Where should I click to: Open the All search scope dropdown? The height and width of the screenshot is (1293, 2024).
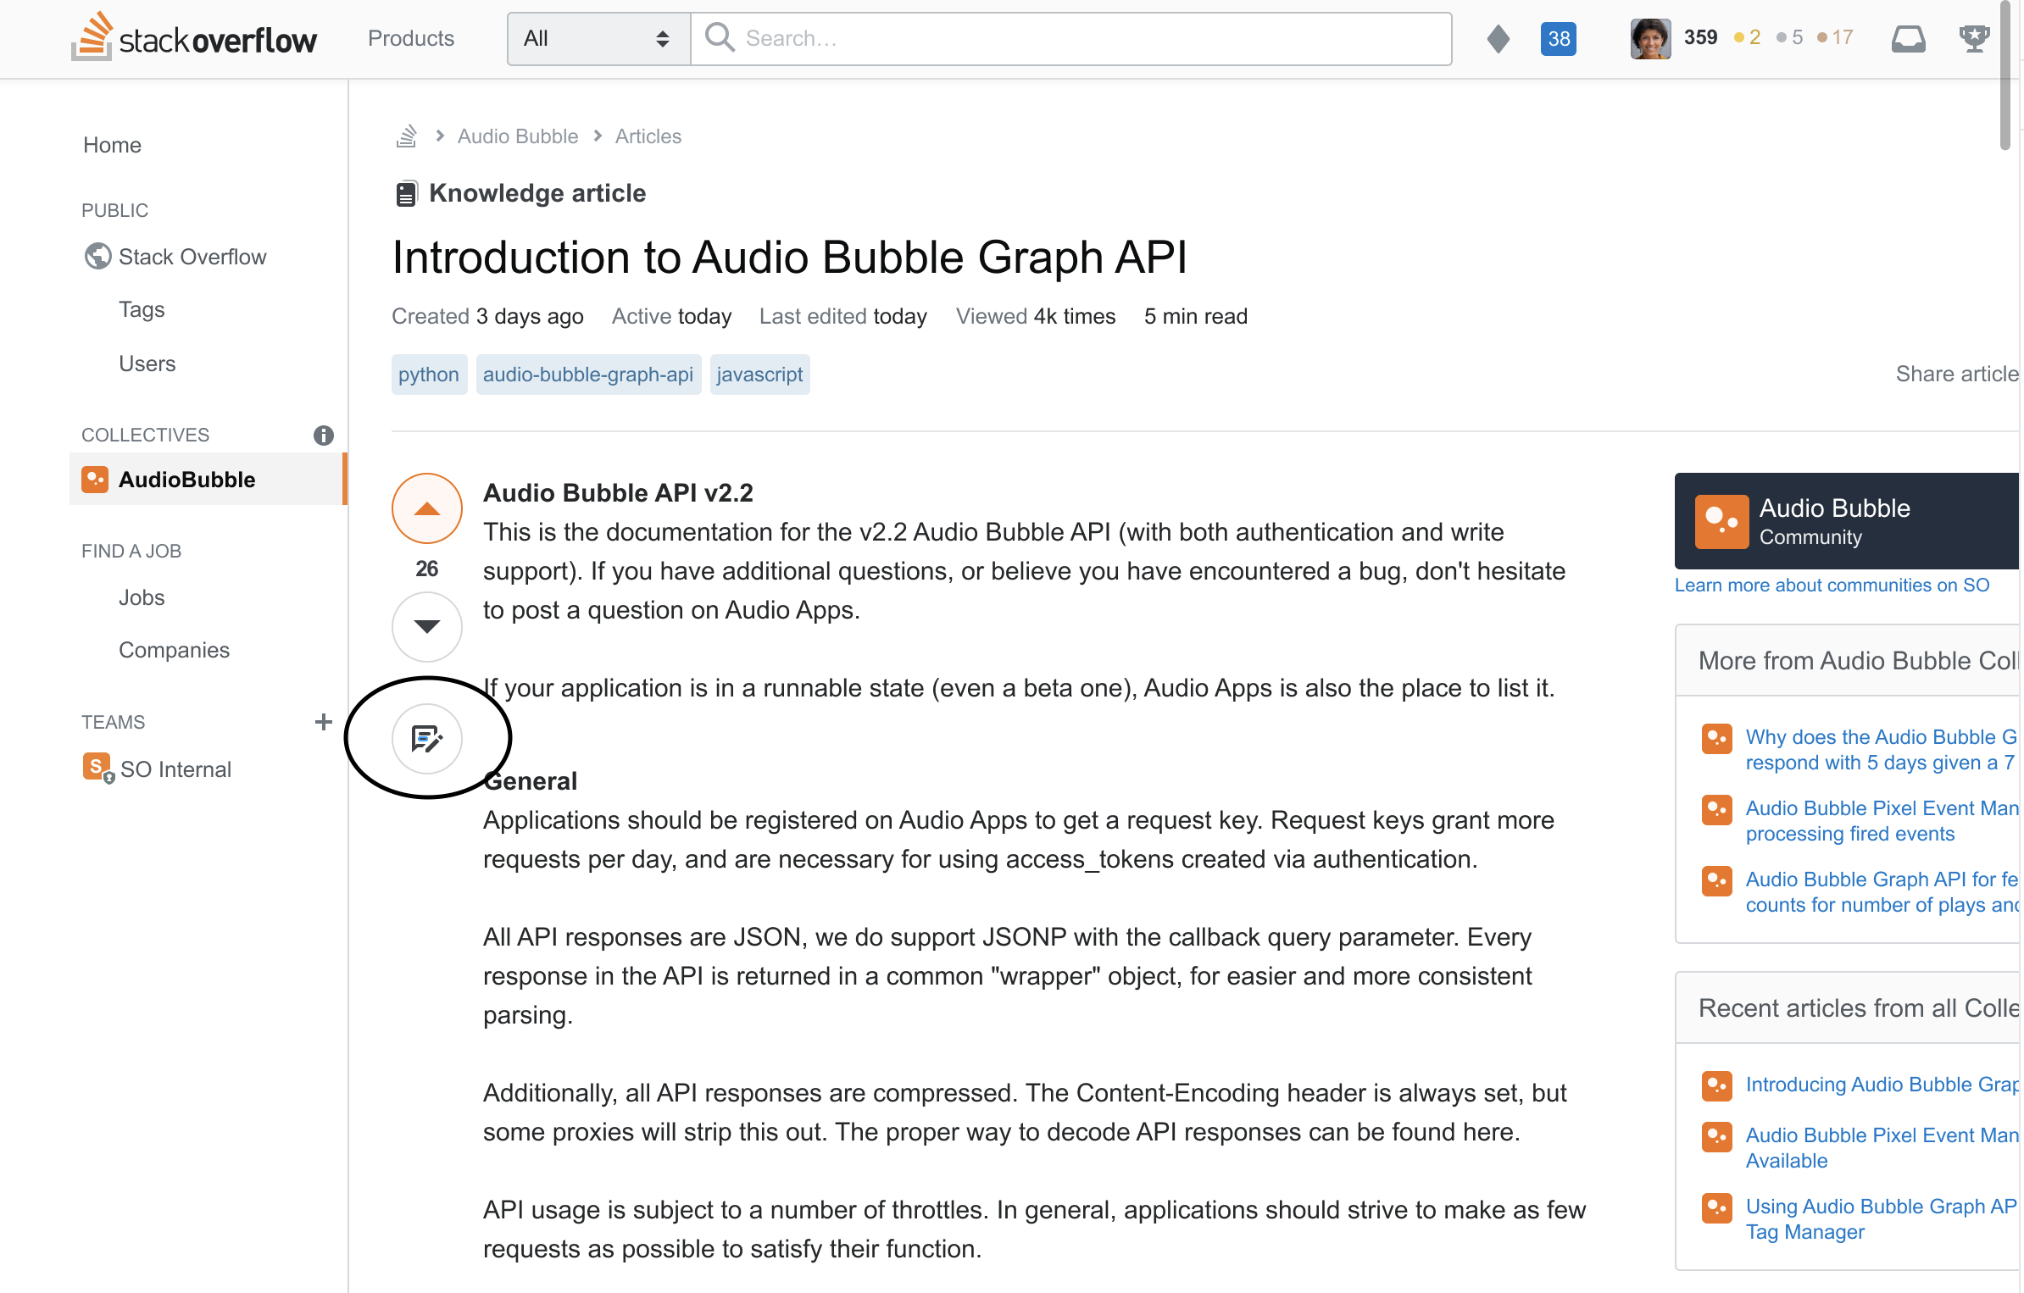coord(598,38)
